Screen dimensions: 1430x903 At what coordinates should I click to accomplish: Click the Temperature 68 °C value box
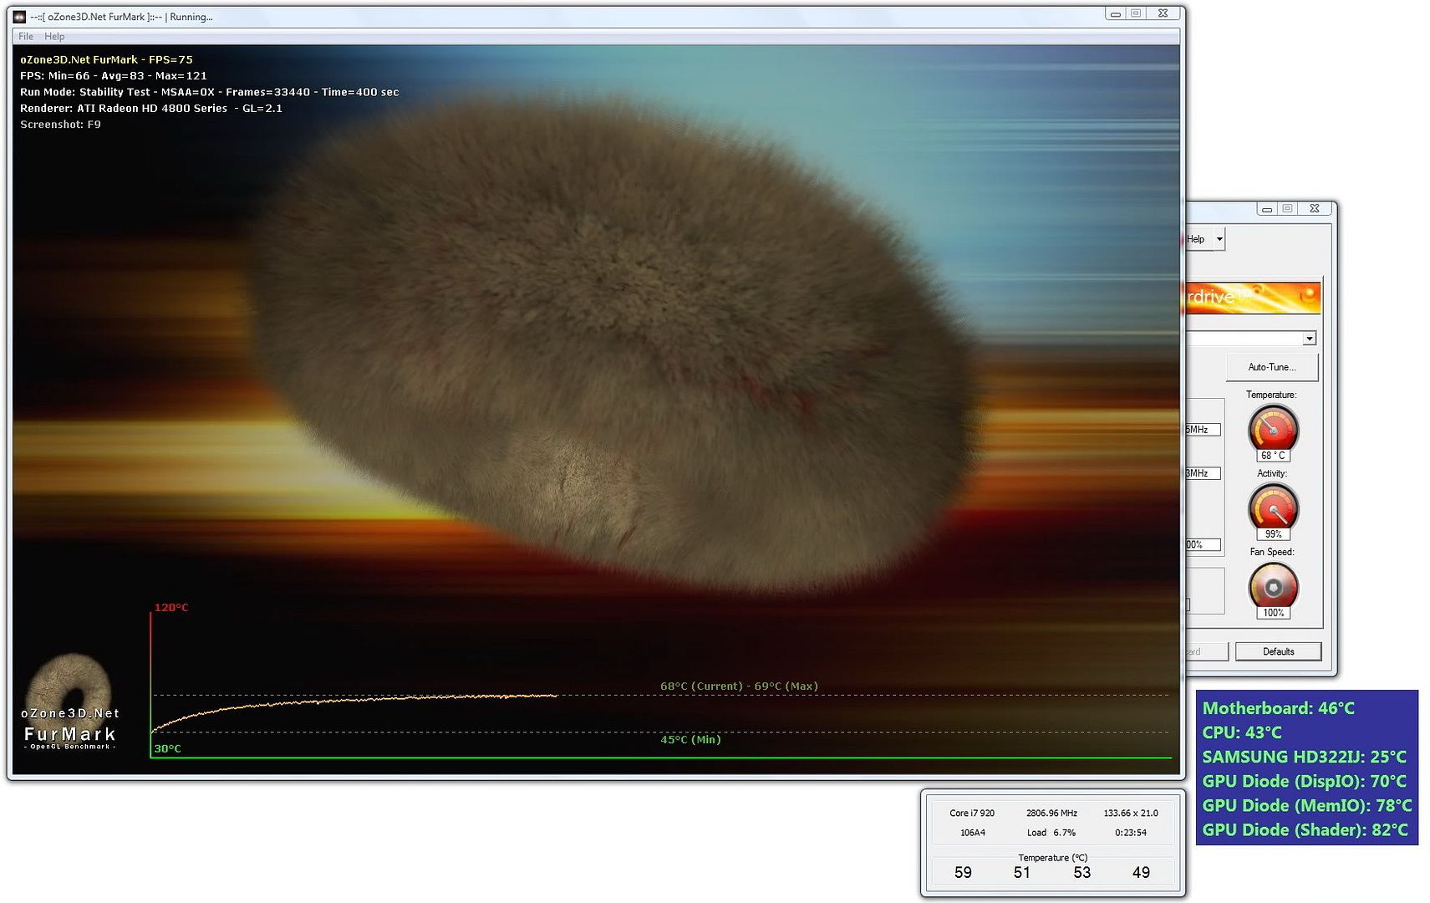1273,456
